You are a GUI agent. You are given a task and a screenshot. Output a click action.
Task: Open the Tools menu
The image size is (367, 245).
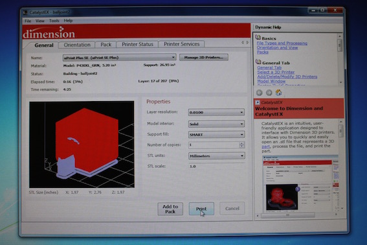54,21
